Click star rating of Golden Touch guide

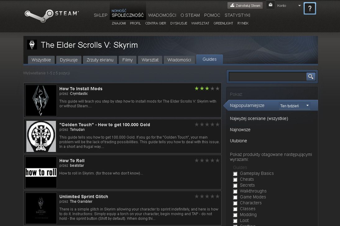point(207,124)
